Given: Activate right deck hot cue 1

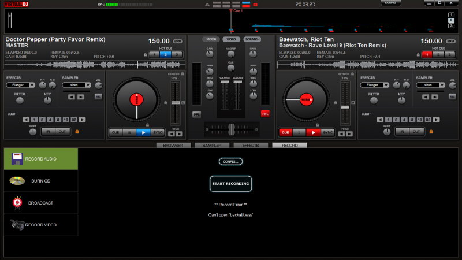Looking at the screenshot, I should 427,54.
